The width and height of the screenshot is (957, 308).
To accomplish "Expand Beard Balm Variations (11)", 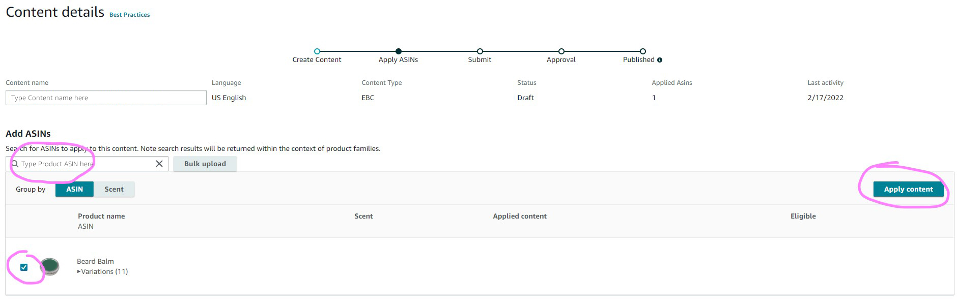I will (104, 271).
